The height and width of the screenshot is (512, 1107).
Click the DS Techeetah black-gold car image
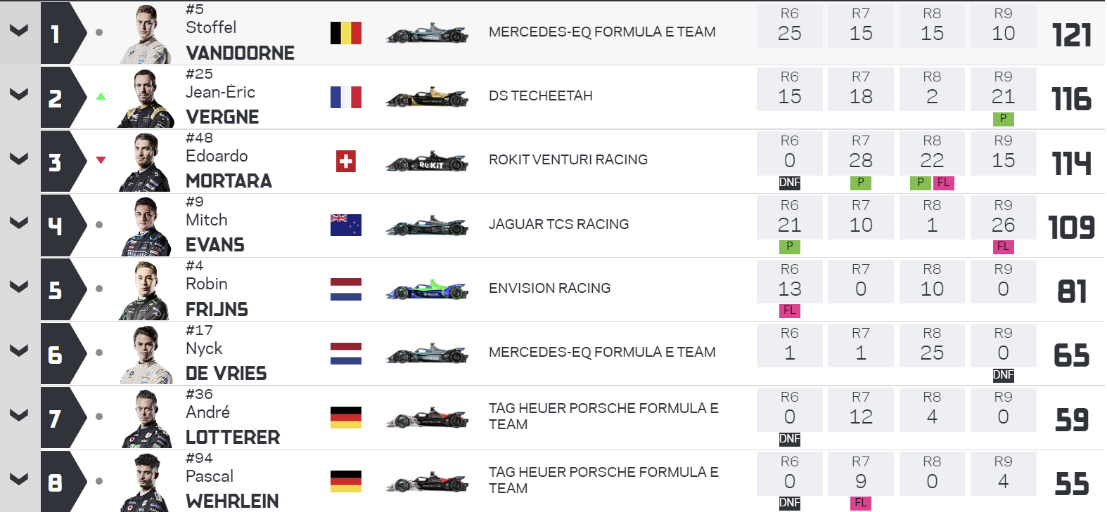coord(427,97)
